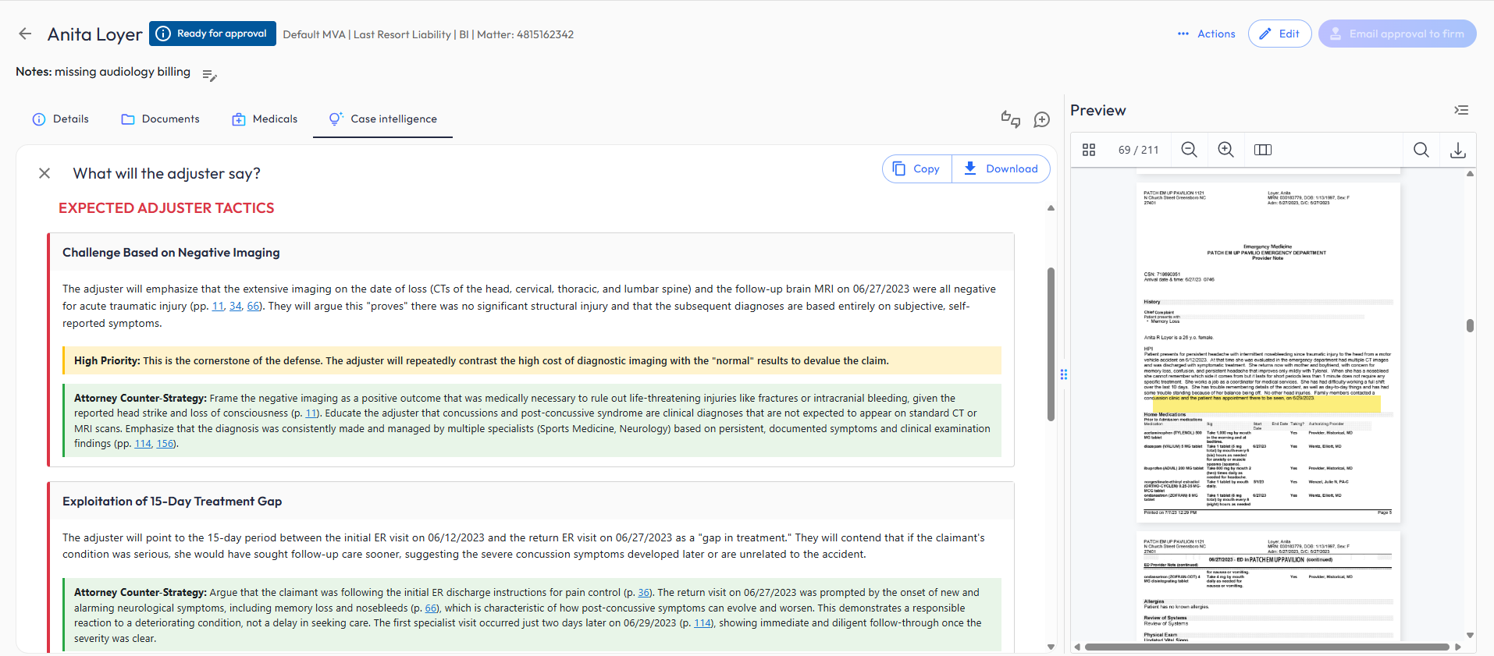Viewport: 1494px width, 656px height.
Task: Click the Edit button
Action: [x=1279, y=34]
